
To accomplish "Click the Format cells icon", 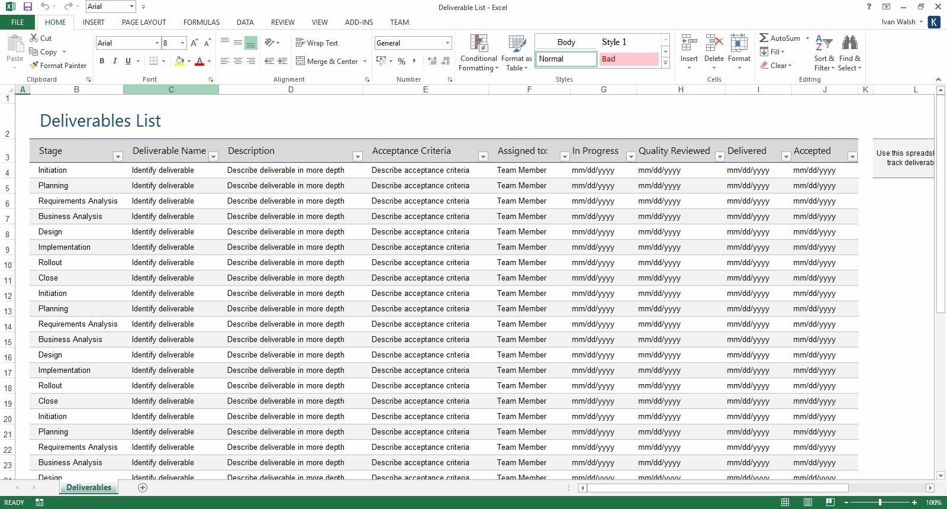I will coord(739,43).
